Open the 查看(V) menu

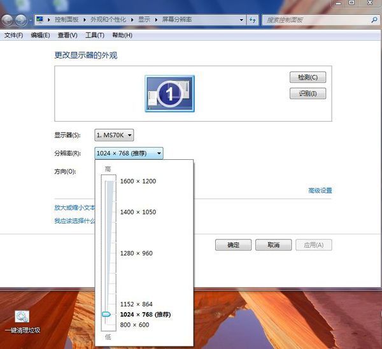coord(67,35)
